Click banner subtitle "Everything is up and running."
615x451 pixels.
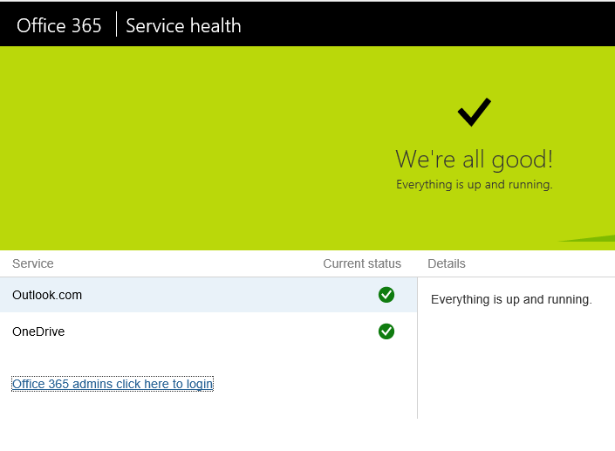click(474, 185)
